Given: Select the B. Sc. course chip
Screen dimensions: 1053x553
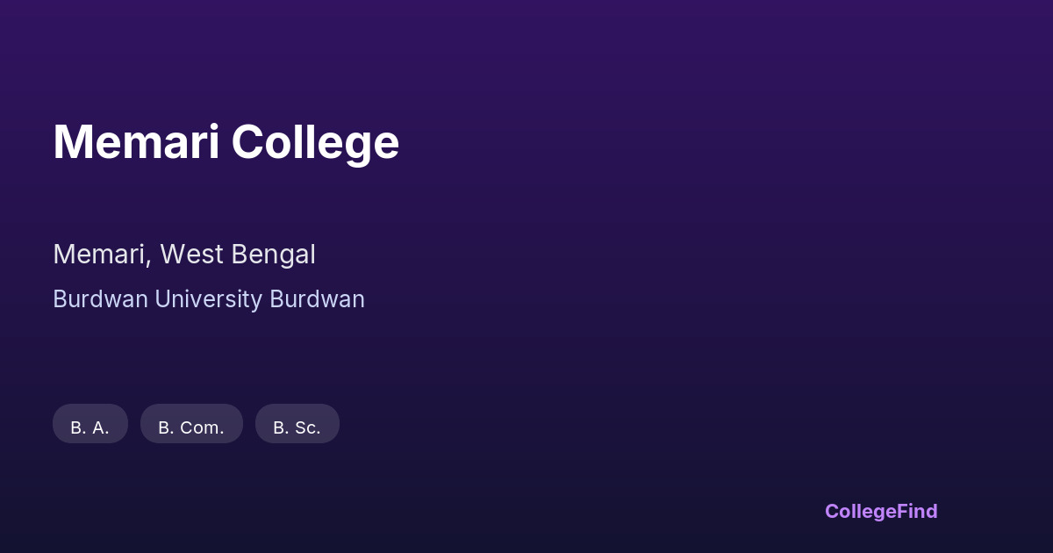Looking at the screenshot, I should pyautogui.click(x=297, y=425).
